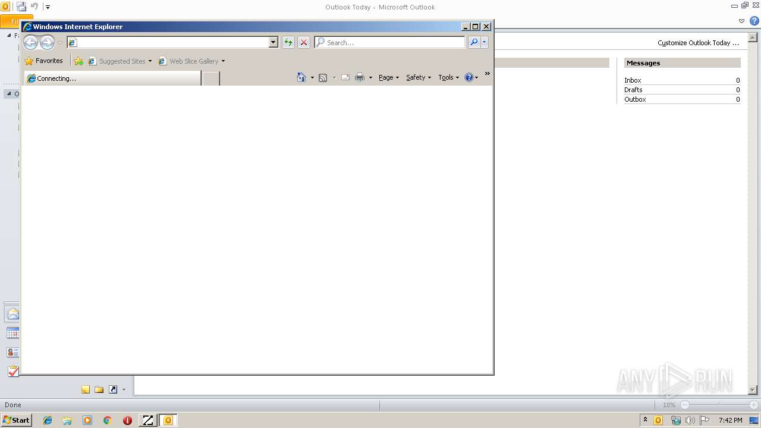
Task: Click the IE Home icon
Action: pyautogui.click(x=301, y=77)
